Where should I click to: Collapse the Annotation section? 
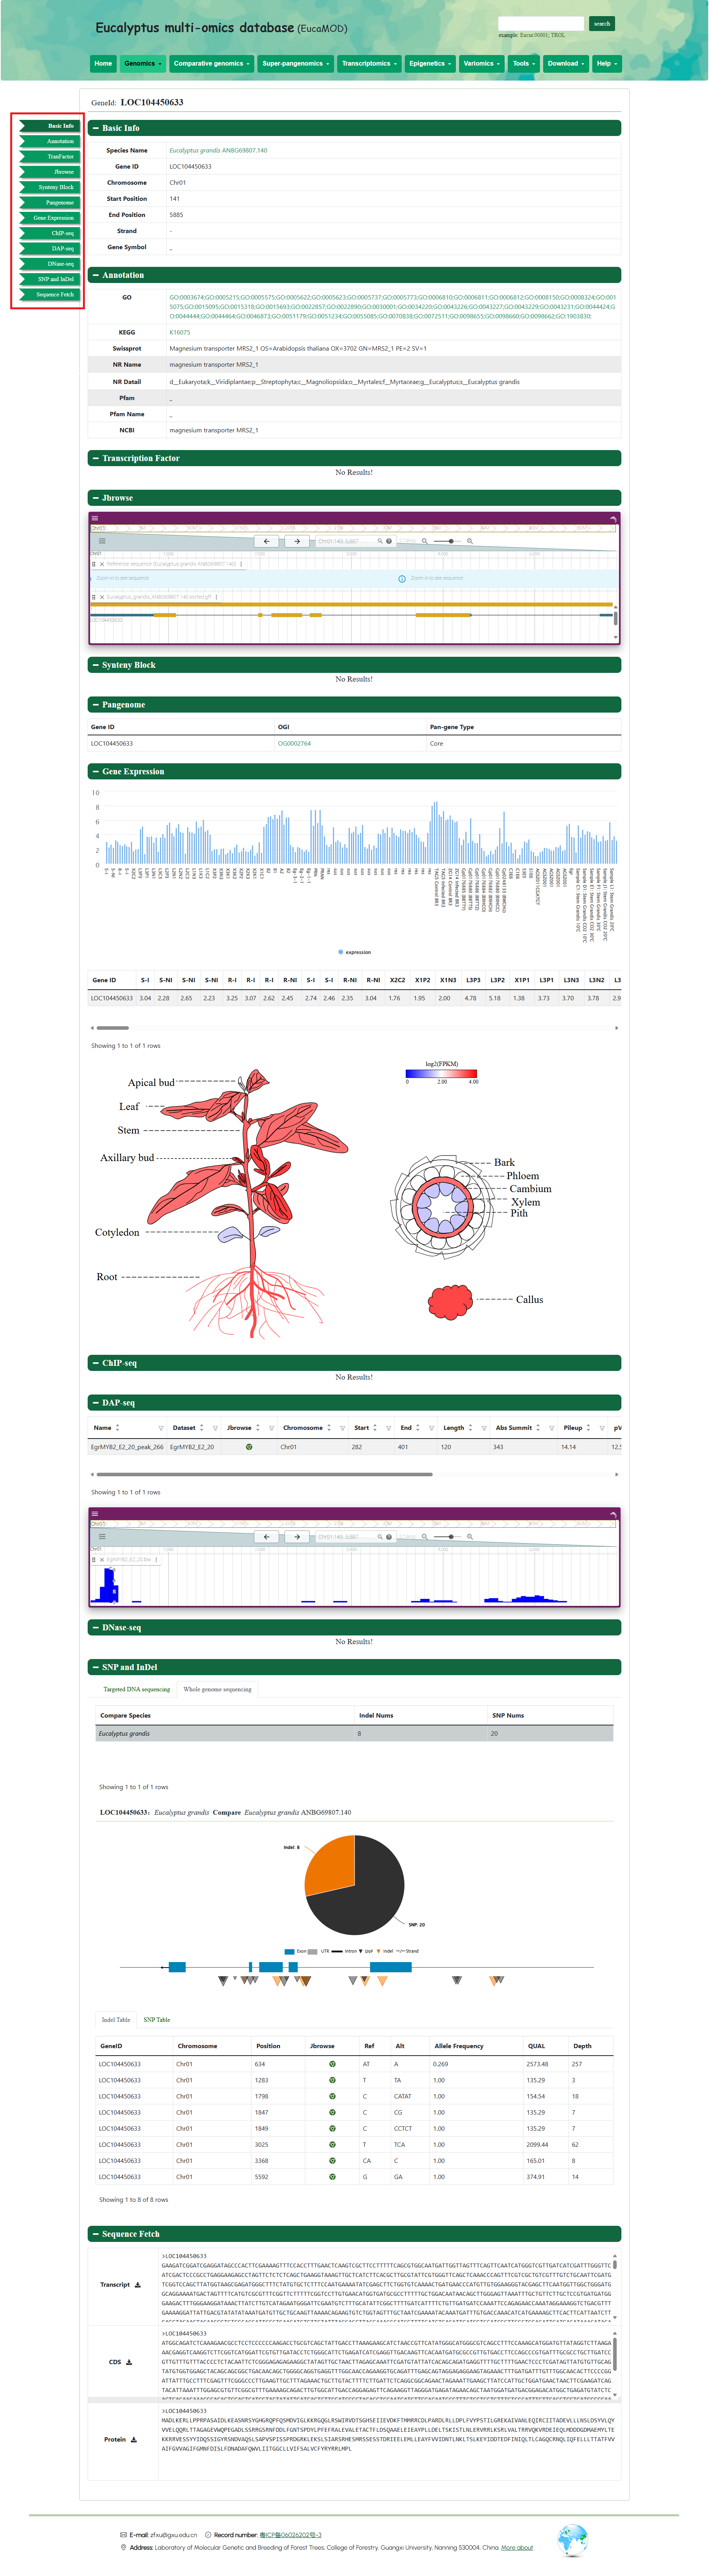point(95,275)
